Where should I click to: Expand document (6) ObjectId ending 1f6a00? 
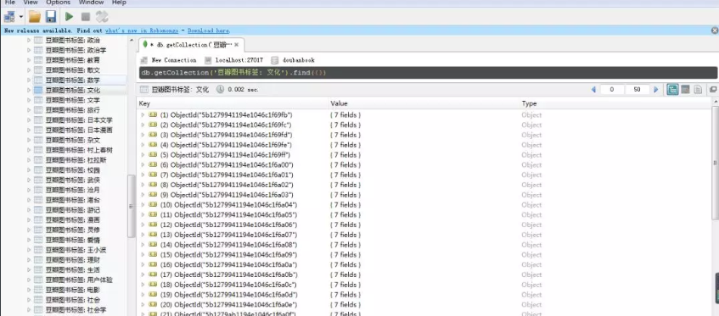coord(143,164)
